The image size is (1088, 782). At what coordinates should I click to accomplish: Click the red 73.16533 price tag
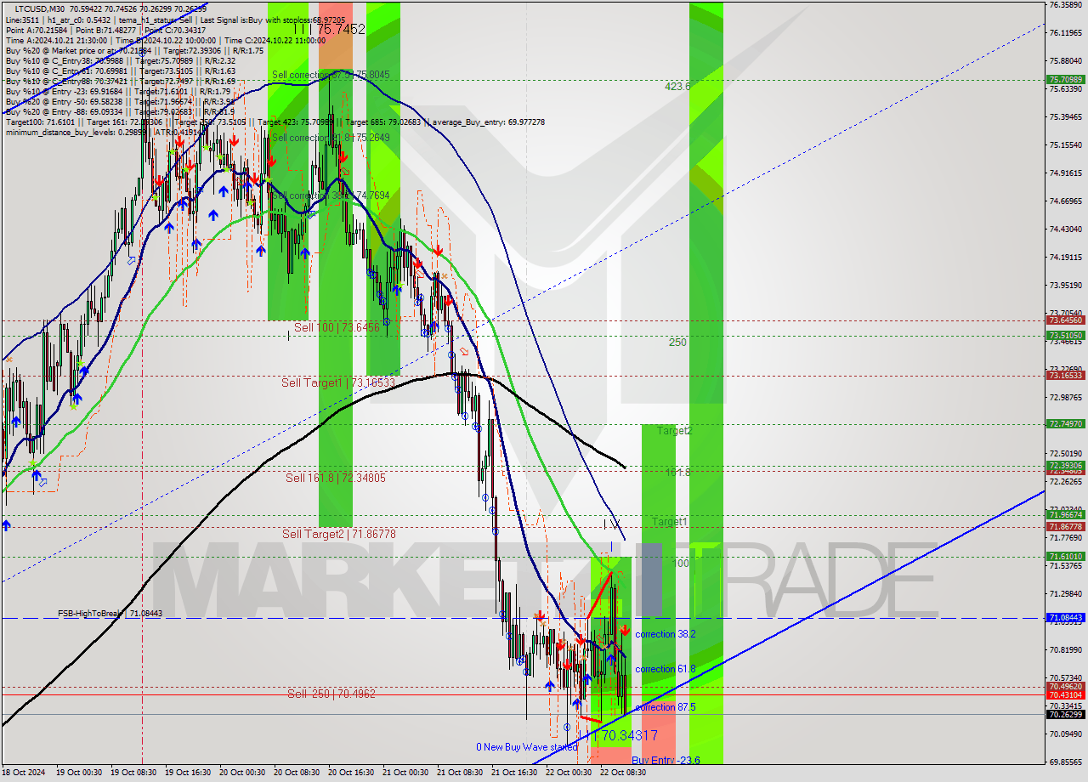(1065, 375)
